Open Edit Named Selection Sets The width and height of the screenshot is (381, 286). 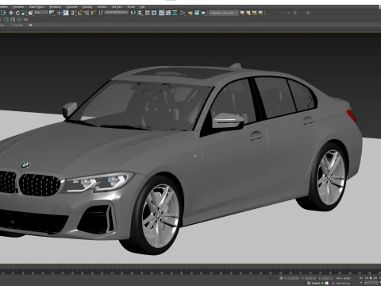point(101,13)
